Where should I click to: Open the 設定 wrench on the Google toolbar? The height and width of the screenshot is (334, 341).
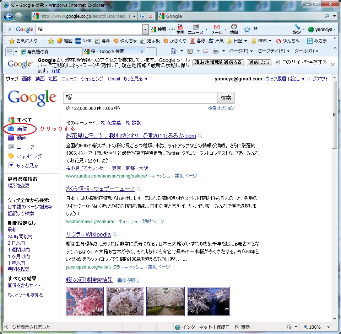click(x=297, y=29)
